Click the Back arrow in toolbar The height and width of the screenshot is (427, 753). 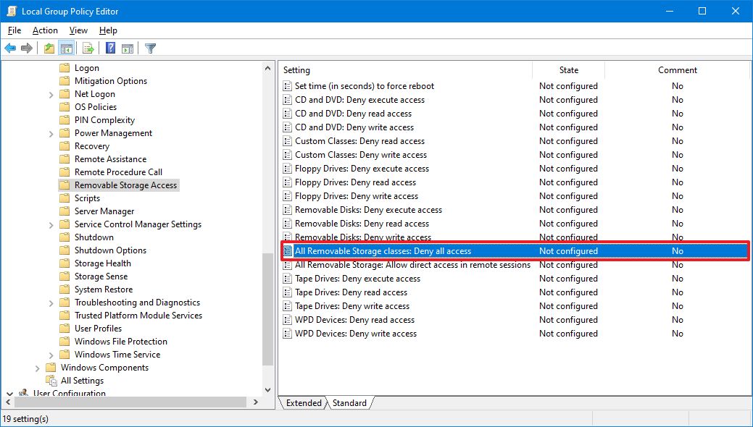pos(10,48)
